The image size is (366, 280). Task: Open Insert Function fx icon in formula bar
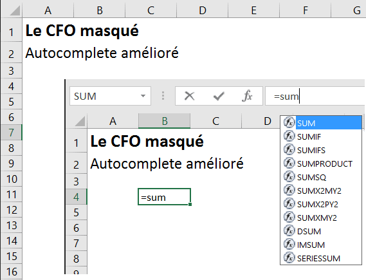coord(247,96)
